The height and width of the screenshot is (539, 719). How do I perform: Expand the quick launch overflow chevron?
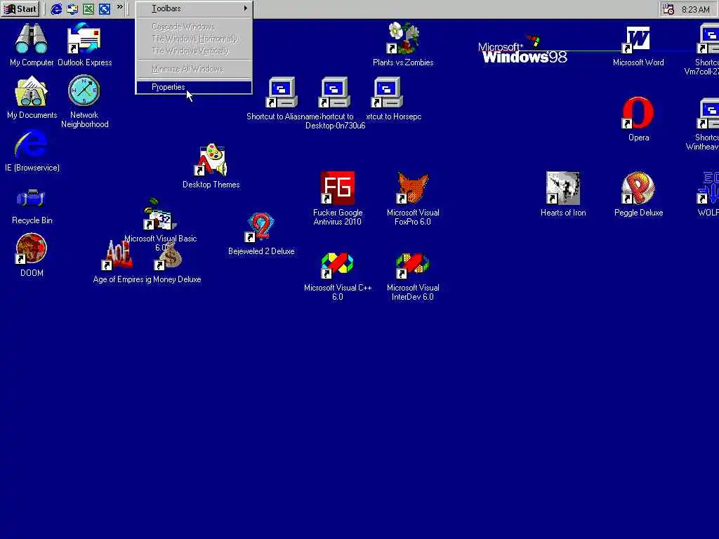pyautogui.click(x=120, y=7)
